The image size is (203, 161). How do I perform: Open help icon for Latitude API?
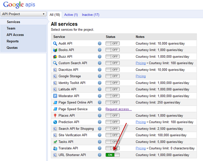coord(100,89)
